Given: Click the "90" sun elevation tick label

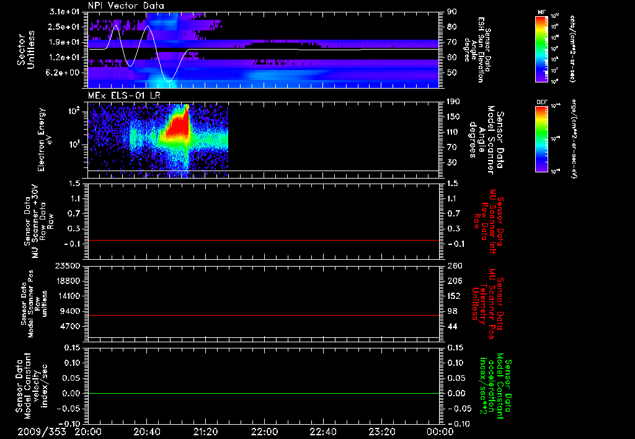Looking at the screenshot, I should (451, 12).
